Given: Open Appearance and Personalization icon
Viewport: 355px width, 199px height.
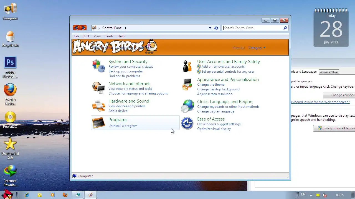Looking at the screenshot, I should coord(187,84).
